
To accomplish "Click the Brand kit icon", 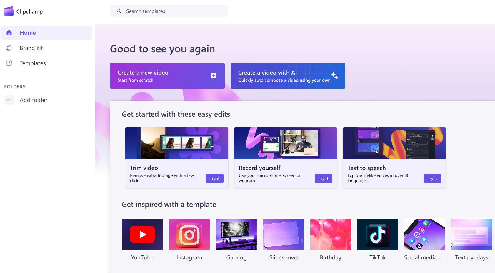I will click(9, 48).
